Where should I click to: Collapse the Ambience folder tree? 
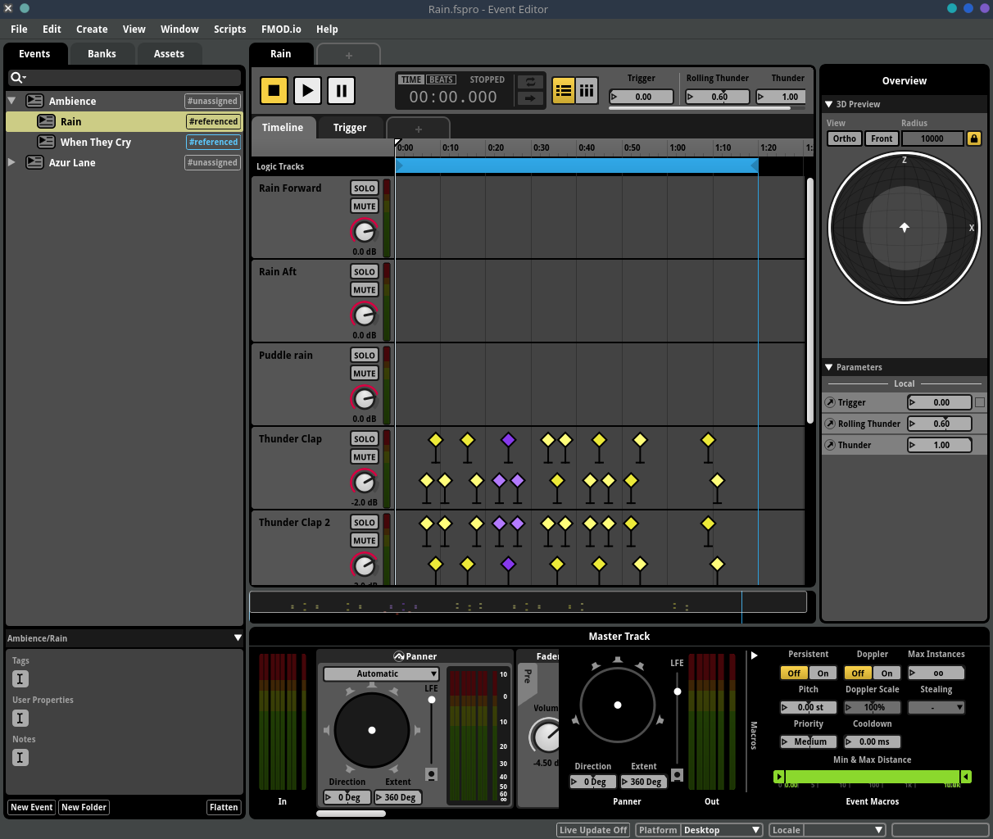tap(12, 101)
